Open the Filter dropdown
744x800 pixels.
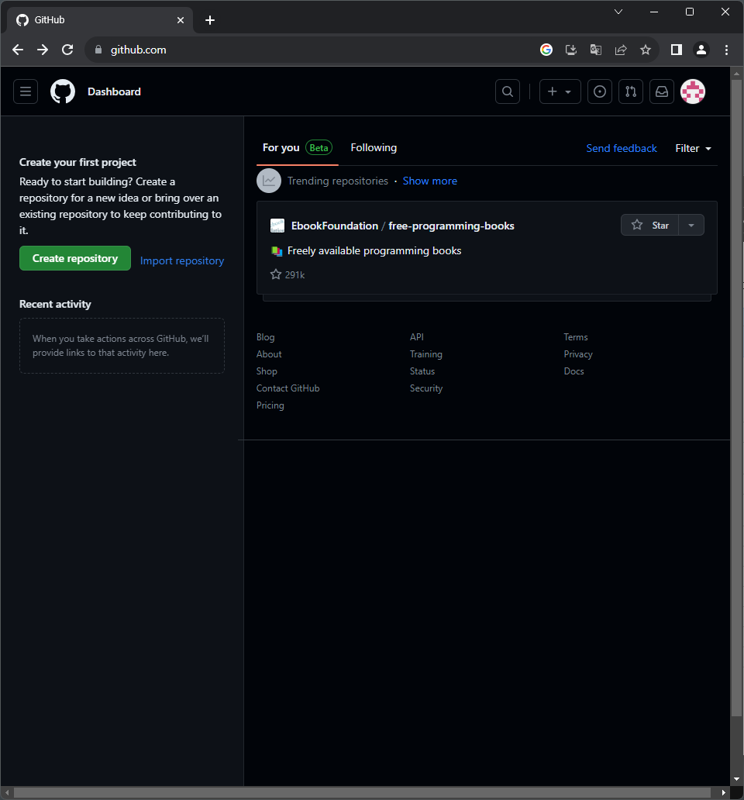pyautogui.click(x=693, y=149)
